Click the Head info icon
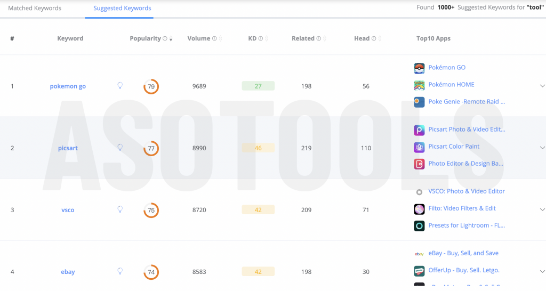Image resolution: width=546 pixels, height=291 pixels. pos(374,38)
